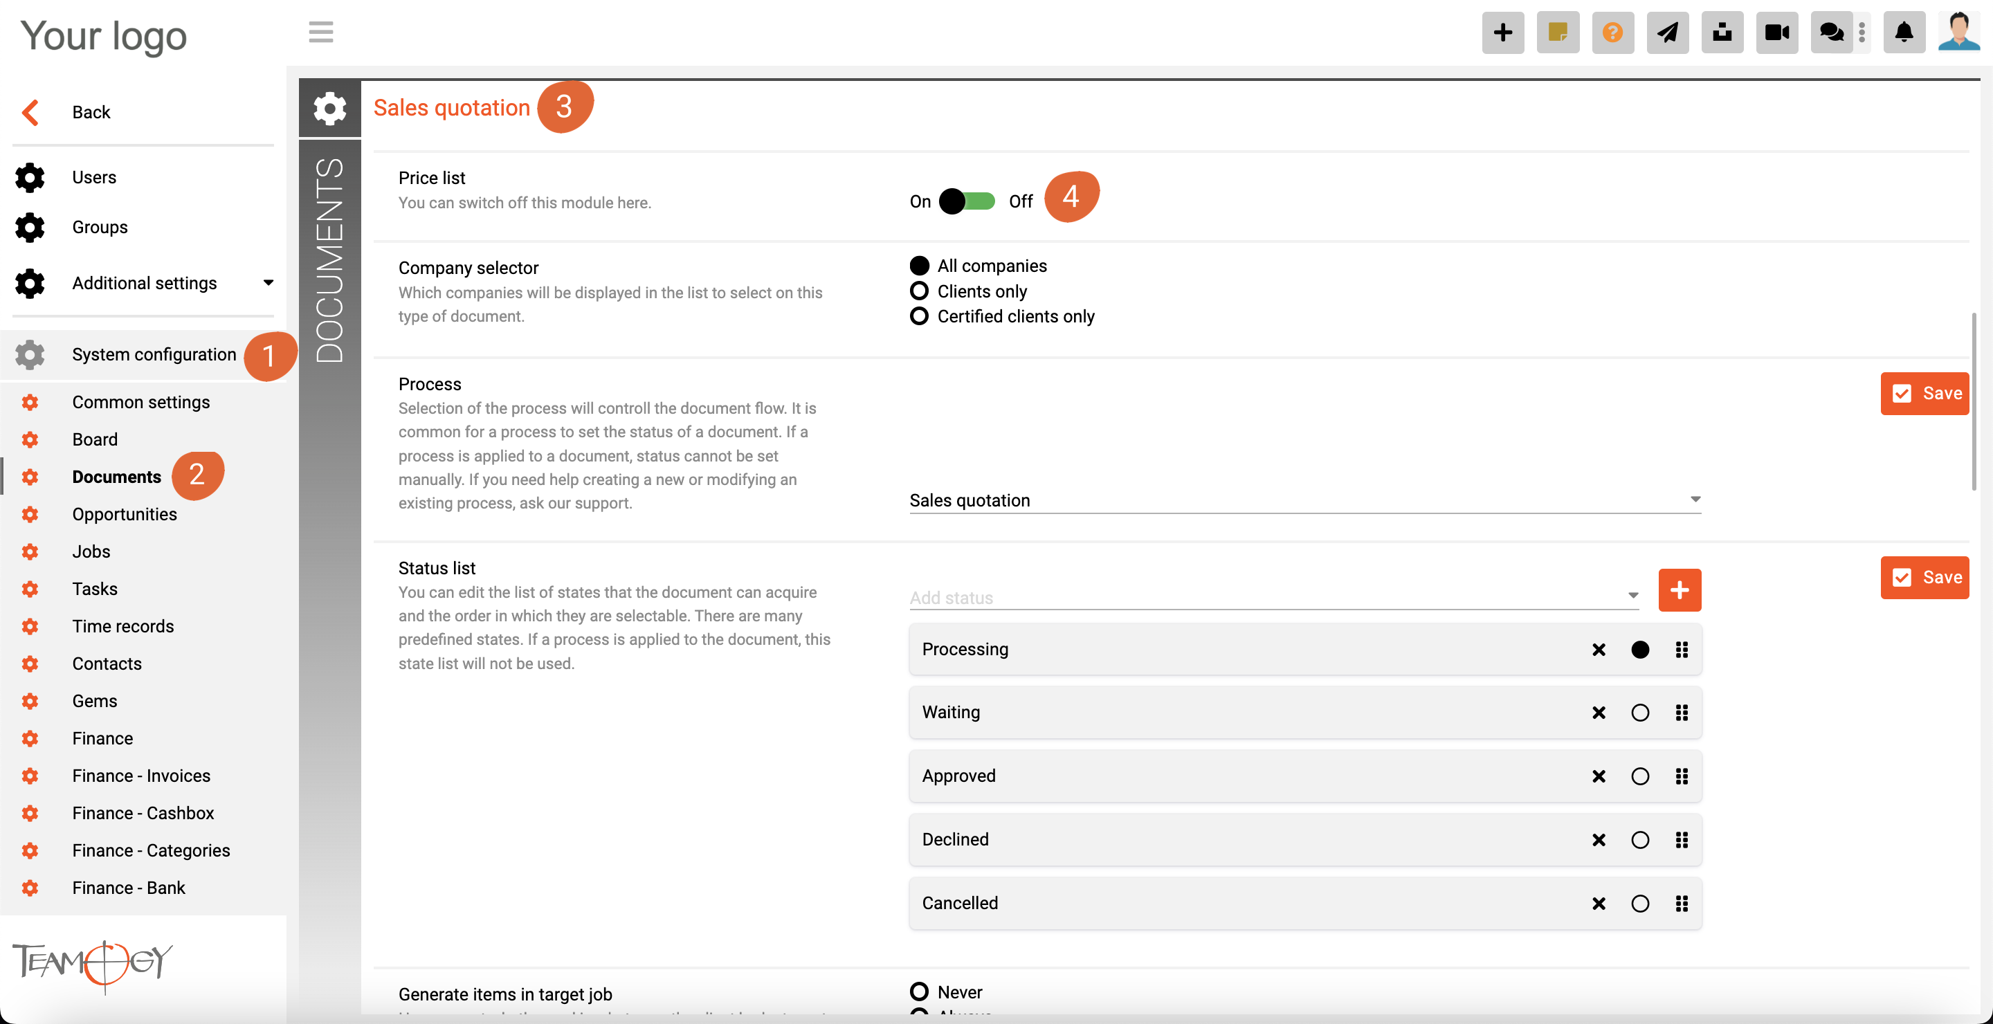Viewport: 1993px width, 1024px height.
Task: Grab the Processing row drag handle
Action: tap(1681, 650)
